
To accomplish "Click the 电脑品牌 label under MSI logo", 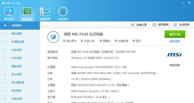I will (174, 65).
